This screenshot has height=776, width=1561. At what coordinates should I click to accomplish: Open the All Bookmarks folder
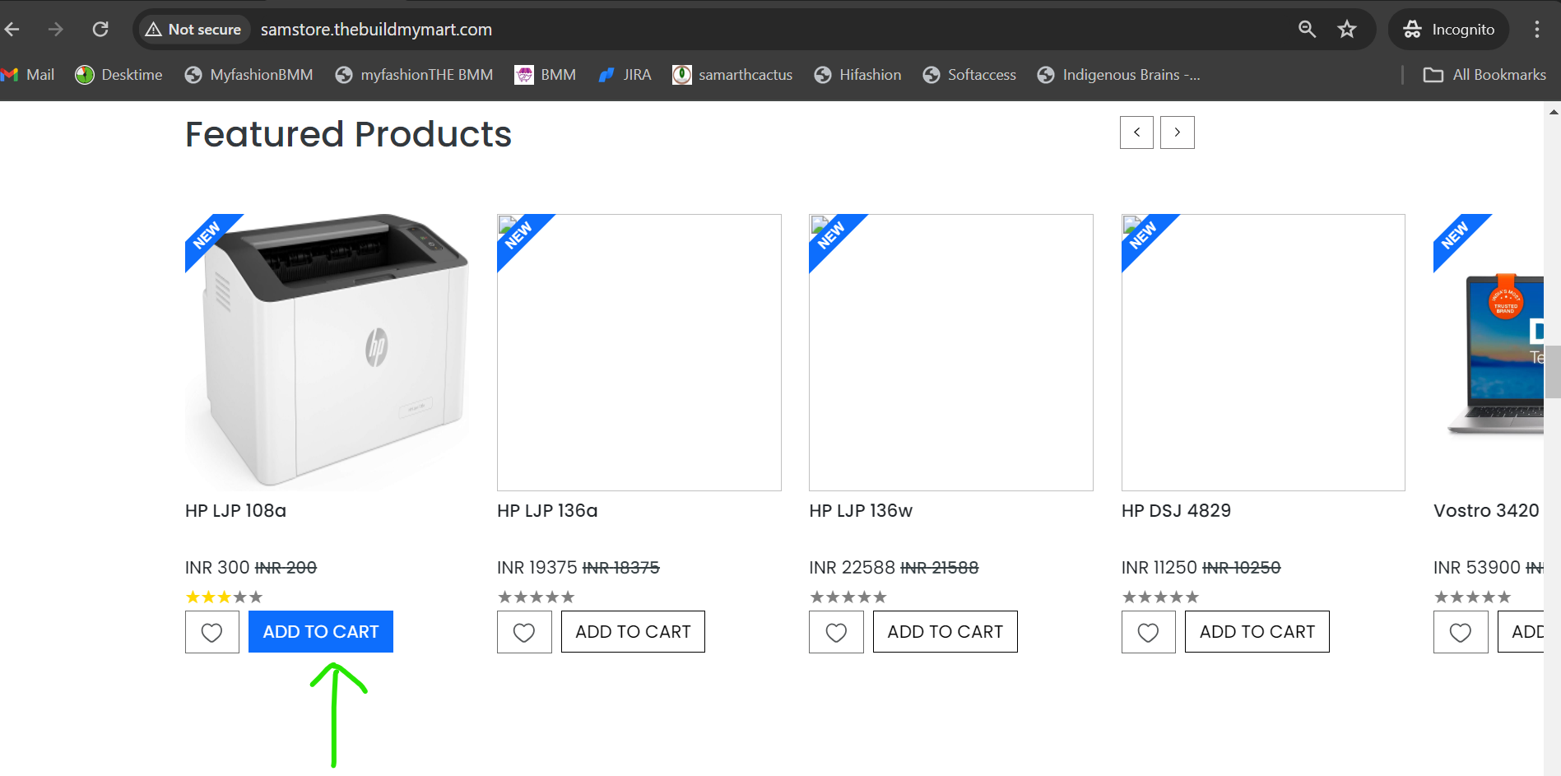click(x=1484, y=75)
